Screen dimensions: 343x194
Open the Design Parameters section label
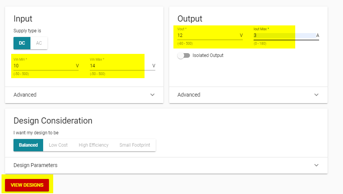point(35,165)
